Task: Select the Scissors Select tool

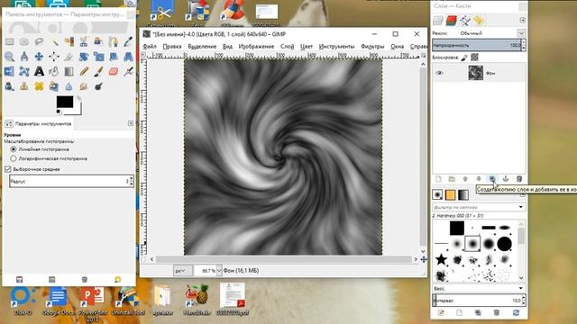Action: pos(84,41)
